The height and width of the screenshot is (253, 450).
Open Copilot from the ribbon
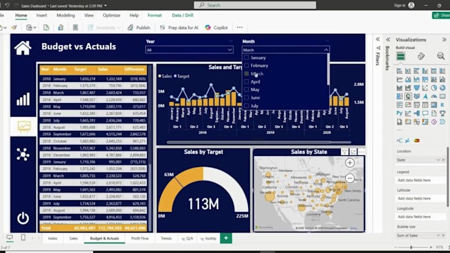pos(216,28)
